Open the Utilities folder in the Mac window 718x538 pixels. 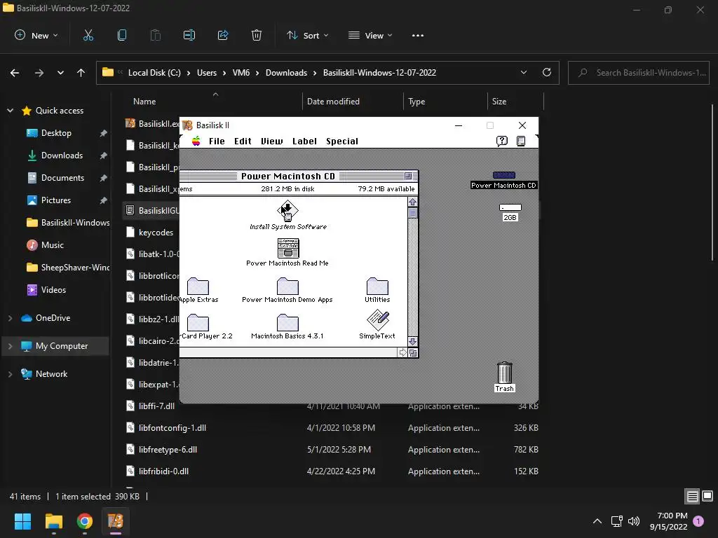(377, 286)
